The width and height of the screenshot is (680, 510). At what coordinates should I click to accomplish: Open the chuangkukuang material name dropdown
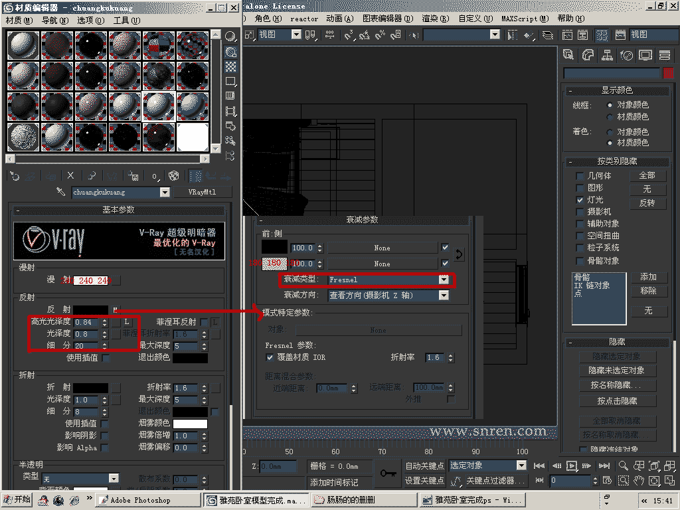point(165,192)
